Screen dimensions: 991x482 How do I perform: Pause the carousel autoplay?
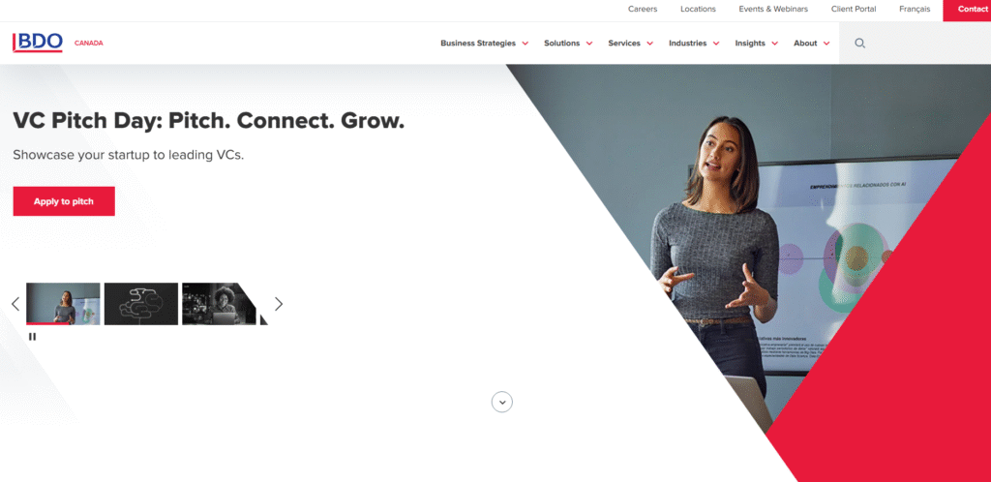[x=32, y=337]
